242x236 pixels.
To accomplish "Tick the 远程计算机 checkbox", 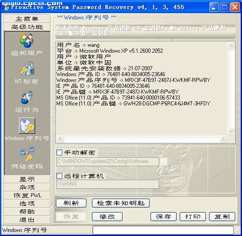I will point(59,176).
